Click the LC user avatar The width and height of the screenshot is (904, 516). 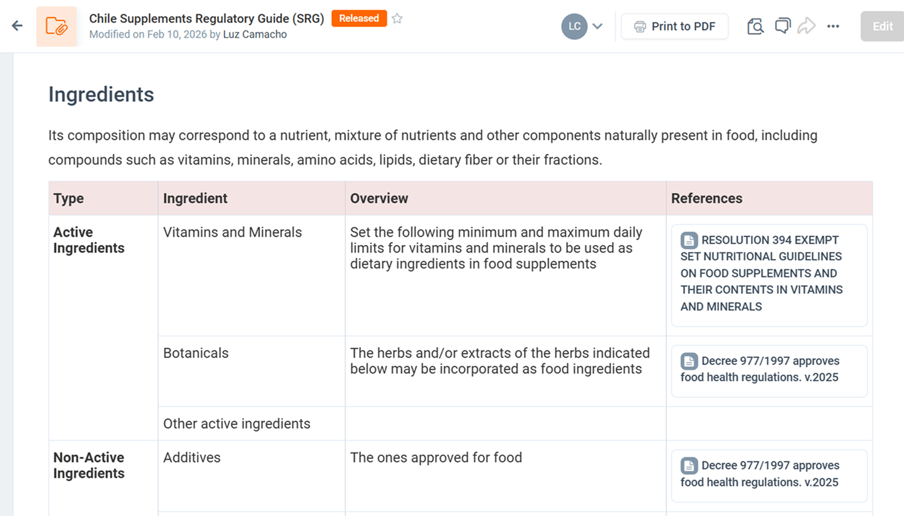[574, 26]
